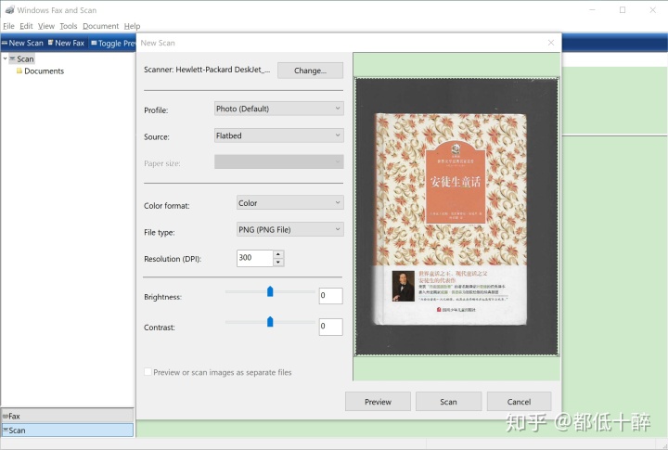The image size is (668, 450).
Task: Open the Color format dropdown
Action: point(290,203)
